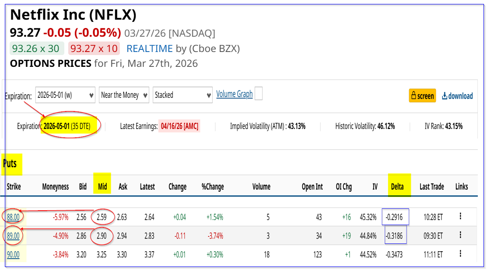Open the 89.00 strike link

pyautogui.click(x=13, y=235)
